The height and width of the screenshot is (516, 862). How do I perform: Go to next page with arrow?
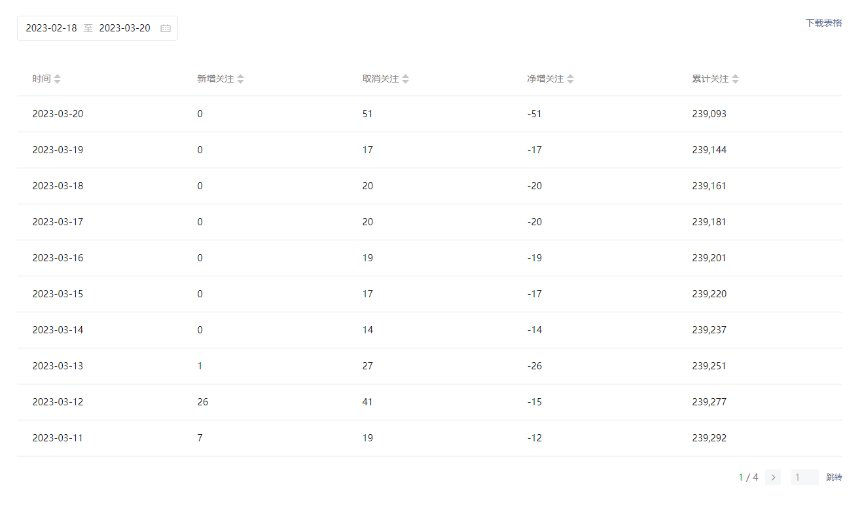click(x=773, y=477)
